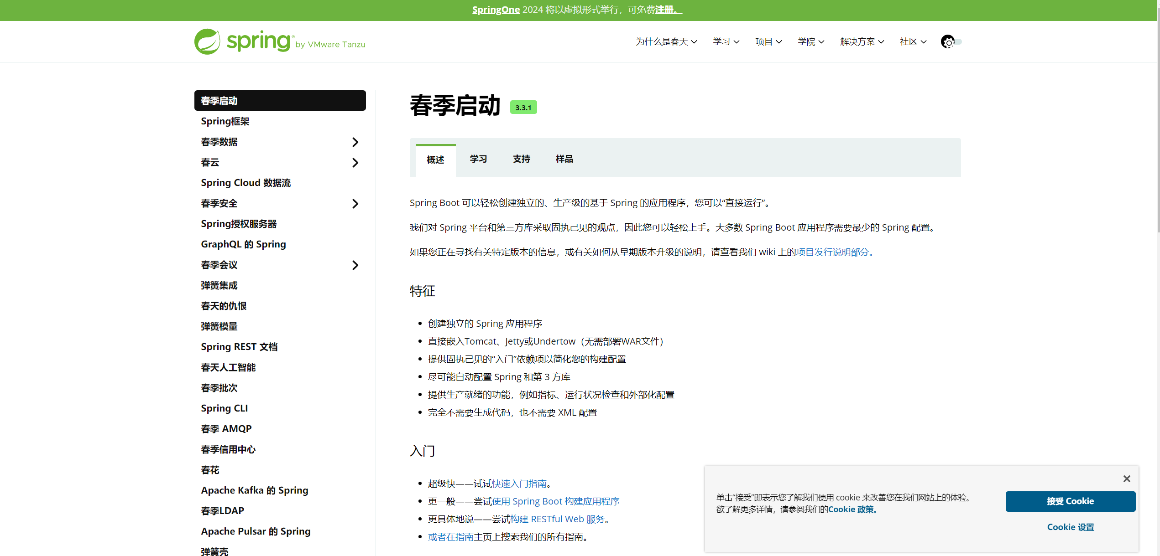Select the 支持 tab
This screenshot has height=556, width=1160.
521,159
